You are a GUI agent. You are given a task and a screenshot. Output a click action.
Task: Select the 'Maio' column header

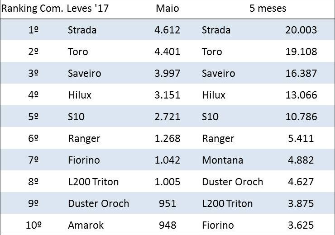pyautogui.click(x=167, y=9)
